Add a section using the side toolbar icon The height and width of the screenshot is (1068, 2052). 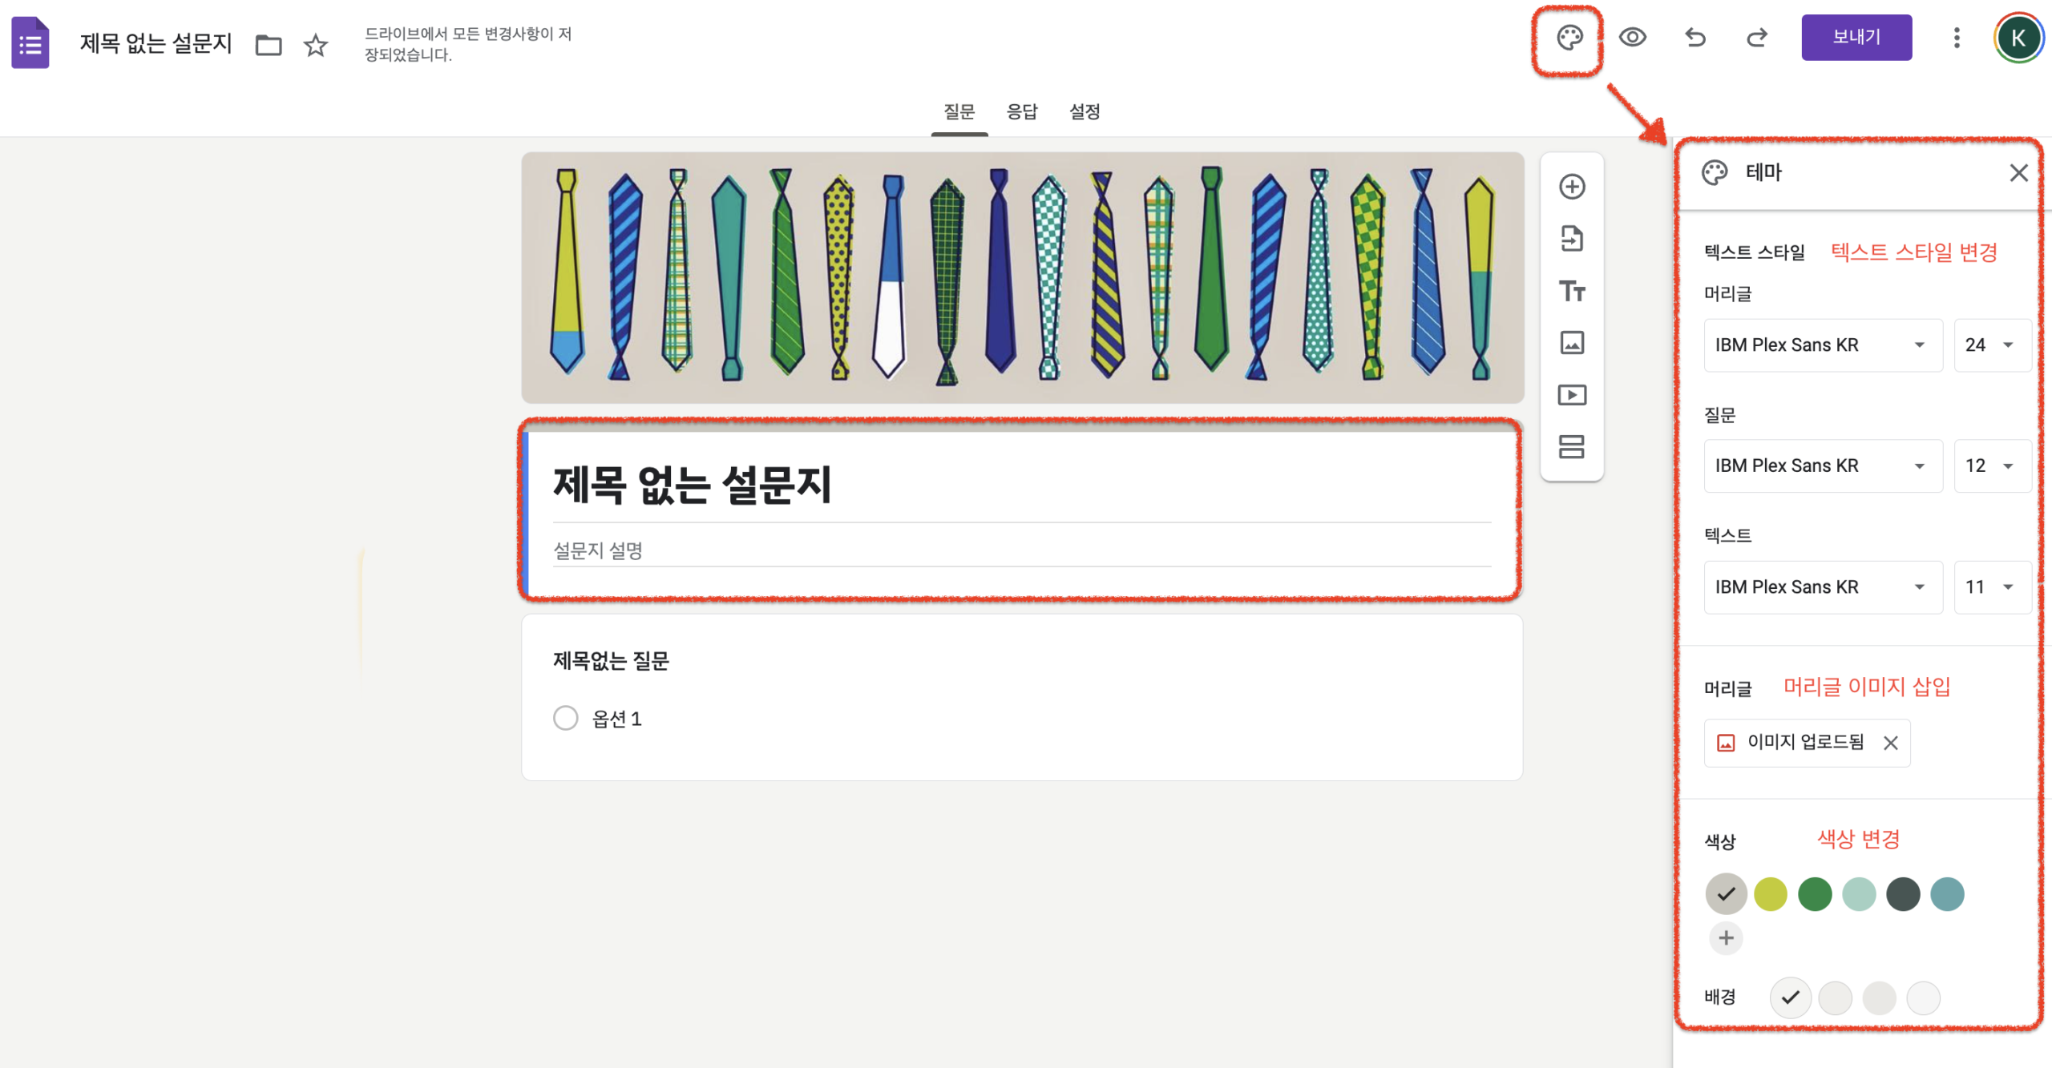tap(1571, 446)
